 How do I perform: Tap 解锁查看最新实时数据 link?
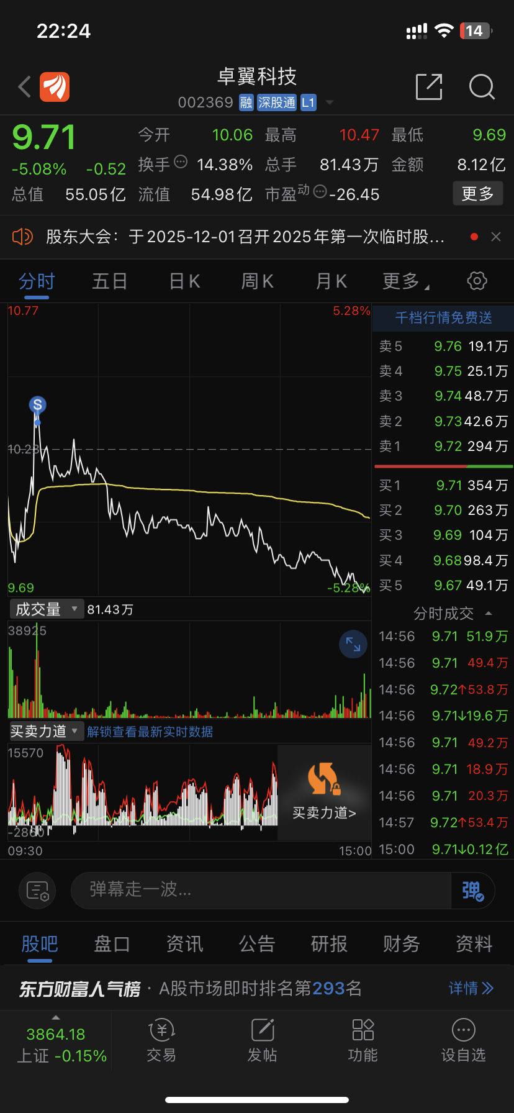tap(150, 732)
